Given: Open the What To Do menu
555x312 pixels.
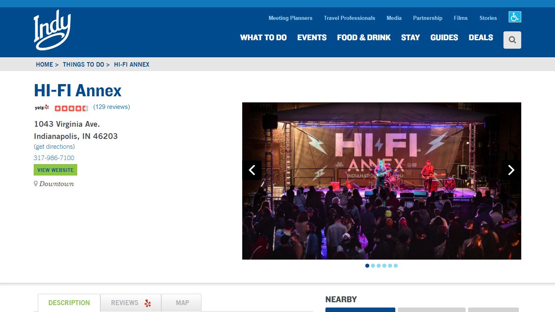Looking at the screenshot, I should [x=263, y=37].
